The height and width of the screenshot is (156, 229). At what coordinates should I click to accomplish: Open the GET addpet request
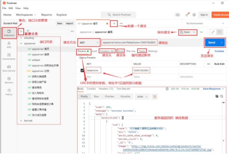(34, 60)
